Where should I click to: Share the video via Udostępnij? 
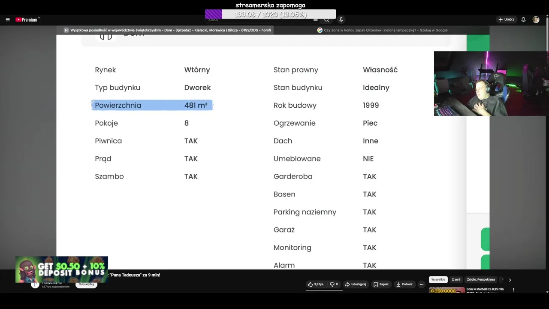(356, 284)
